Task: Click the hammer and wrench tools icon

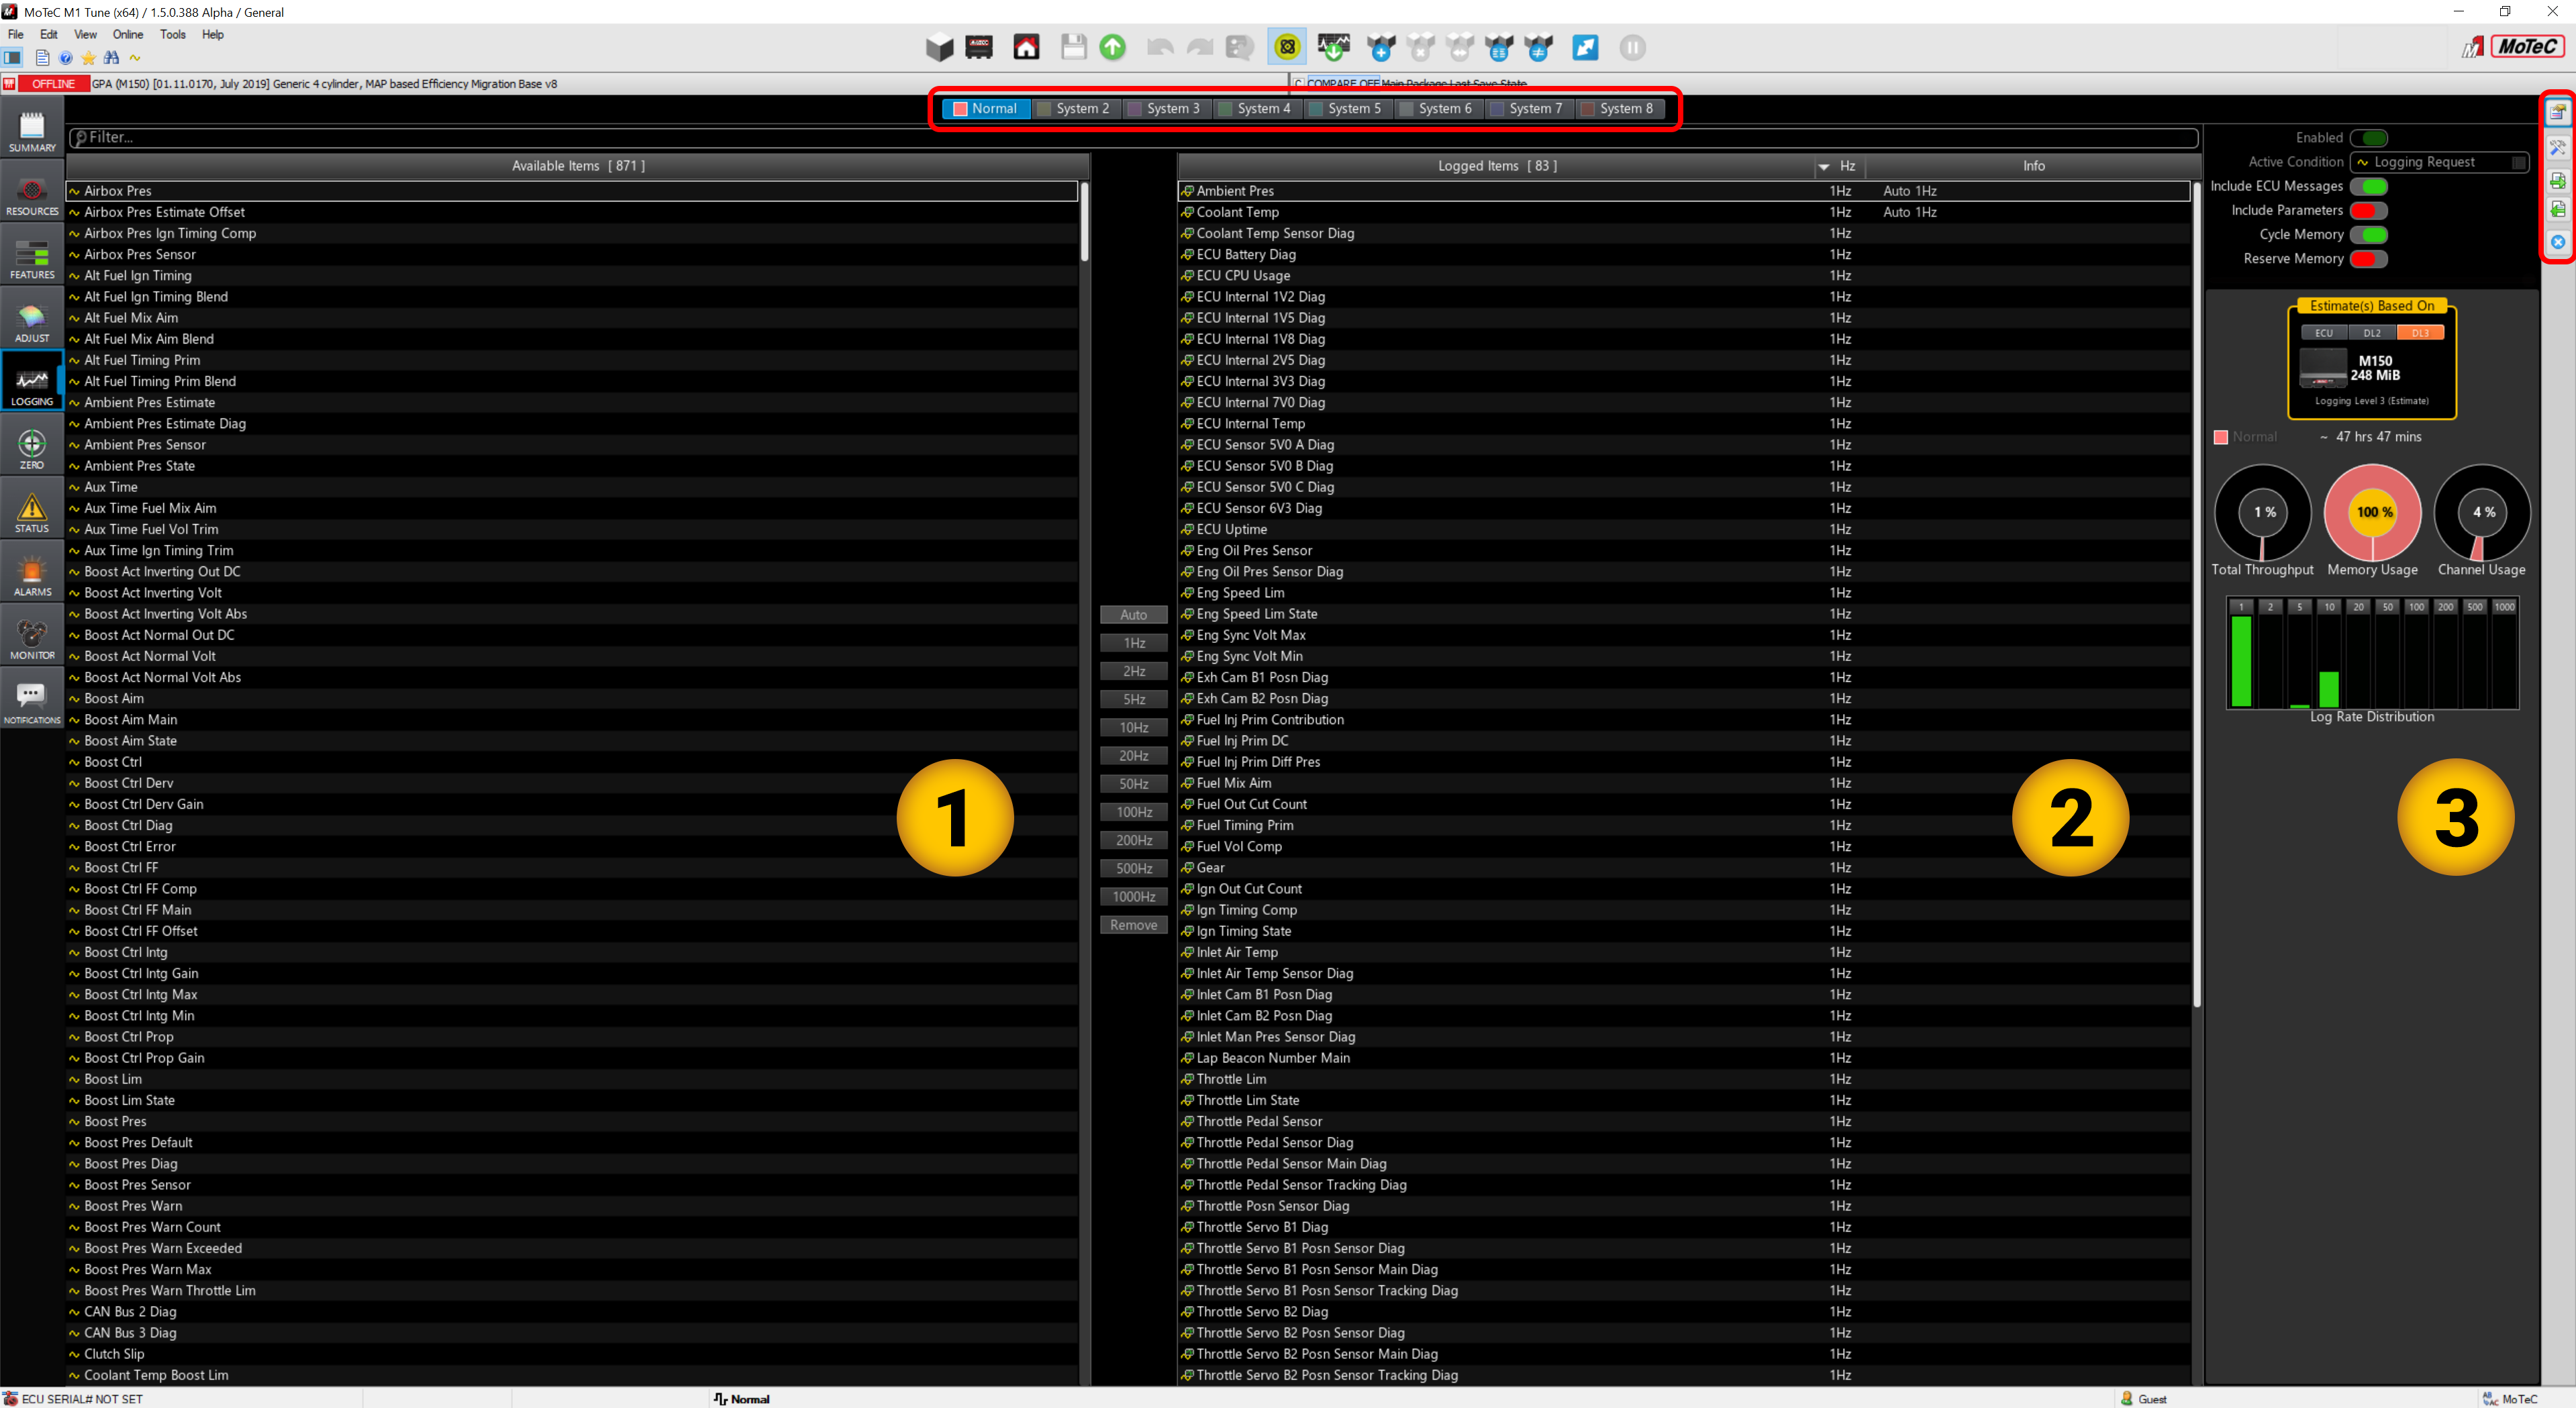Action: (2557, 148)
